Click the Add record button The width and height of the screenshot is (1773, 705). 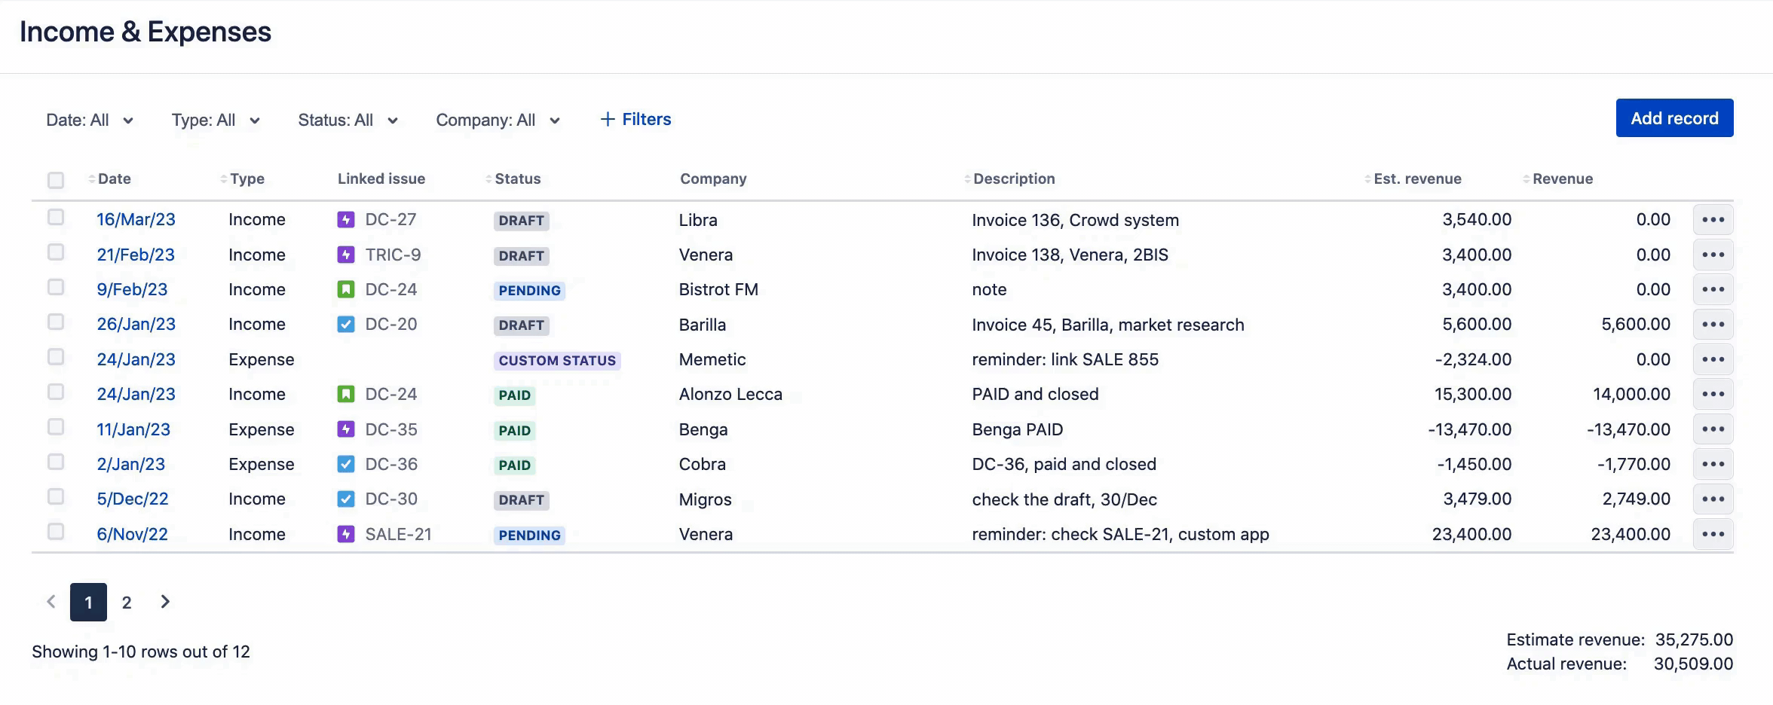point(1674,117)
